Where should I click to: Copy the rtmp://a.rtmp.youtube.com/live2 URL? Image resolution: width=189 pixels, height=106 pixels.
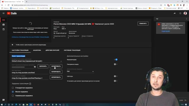point(56,72)
